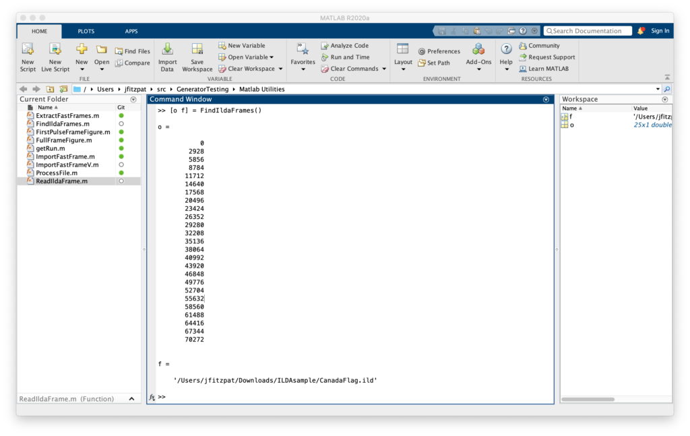This screenshot has width=690, height=436.
Task: Switch to the APPS tab
Action: point(131,31)
